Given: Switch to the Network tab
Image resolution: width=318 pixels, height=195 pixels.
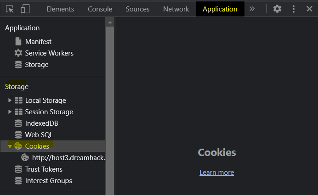Looking at the screenshot, I should tap(176, 9).
